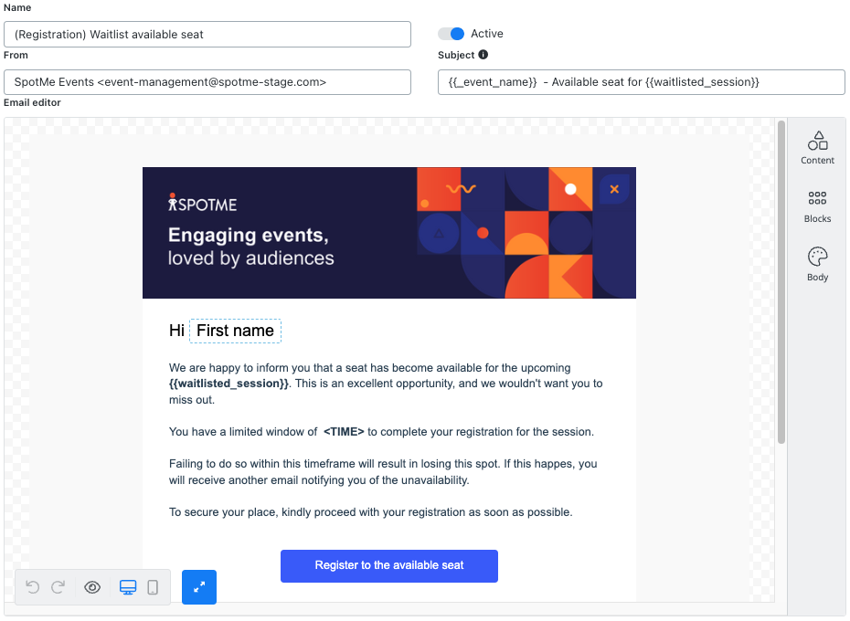This screenshot has width=850, height=621.
Task: Select the First name merge tag
Action: point(235,331)
